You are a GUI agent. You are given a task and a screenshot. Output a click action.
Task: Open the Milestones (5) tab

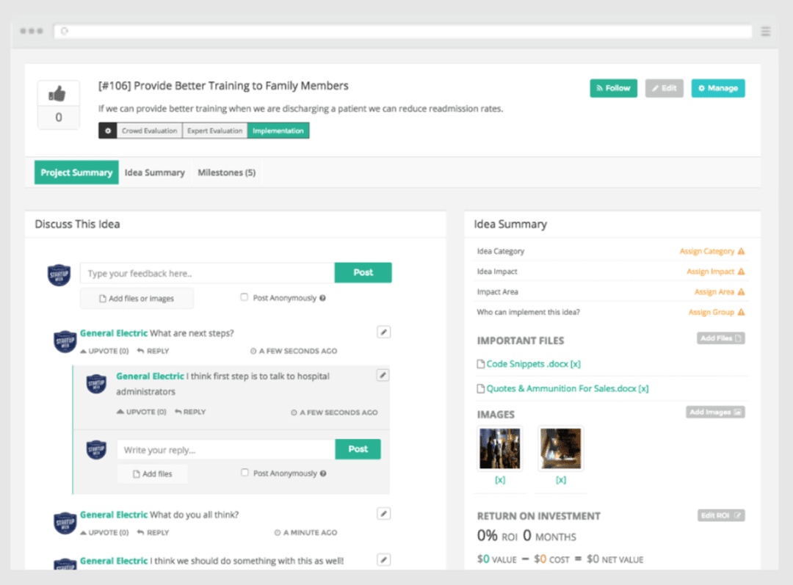click(x=226, y=172)
